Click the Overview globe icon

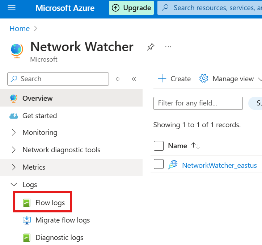(x=13, y=98)
